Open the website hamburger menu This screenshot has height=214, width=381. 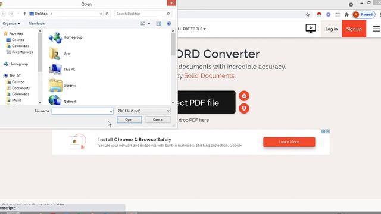[x=376, y=29]
